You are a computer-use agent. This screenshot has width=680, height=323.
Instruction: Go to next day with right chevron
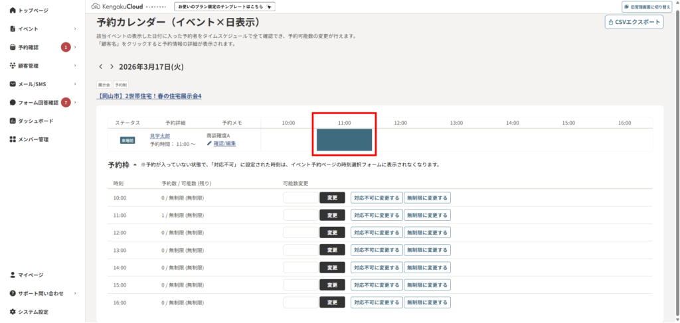point(112,67)
